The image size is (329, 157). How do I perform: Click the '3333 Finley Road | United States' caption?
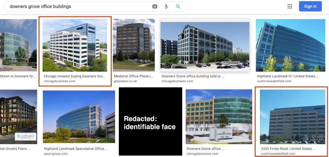pyautogui.click(x=288, y=149)
